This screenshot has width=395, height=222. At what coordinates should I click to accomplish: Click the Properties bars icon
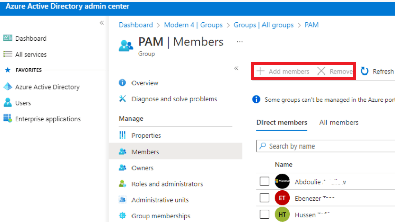123,135
